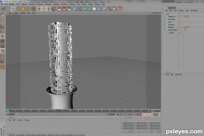This screenshot has height=136, width=204.
Task: Go to start of animation
Action: (118, 115)
